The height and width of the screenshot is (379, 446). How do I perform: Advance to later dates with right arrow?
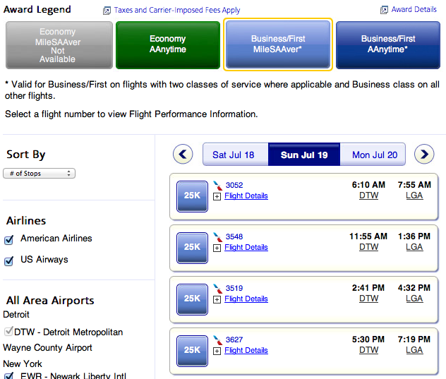[x=424, y=155]
